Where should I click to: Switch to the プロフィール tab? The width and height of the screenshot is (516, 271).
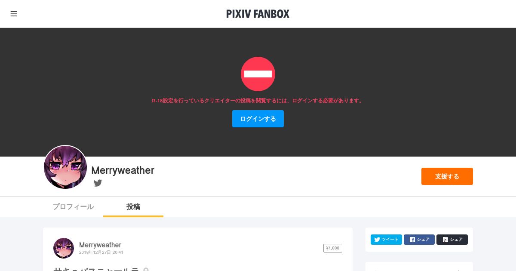[73, 207]
